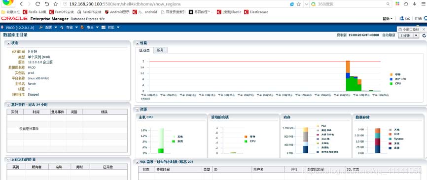This screenshot has width=427, height=180.
Task: Click the star icon right of IE icon
Action: coord(298,4)
